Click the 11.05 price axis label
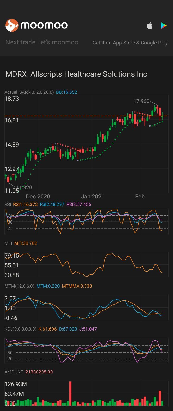 tap(12, 191)
